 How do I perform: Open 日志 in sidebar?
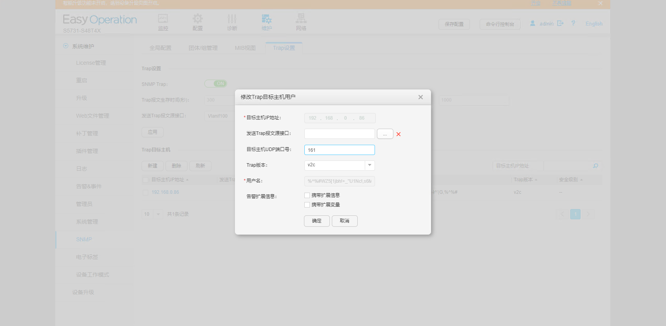(x=82, y=169)
